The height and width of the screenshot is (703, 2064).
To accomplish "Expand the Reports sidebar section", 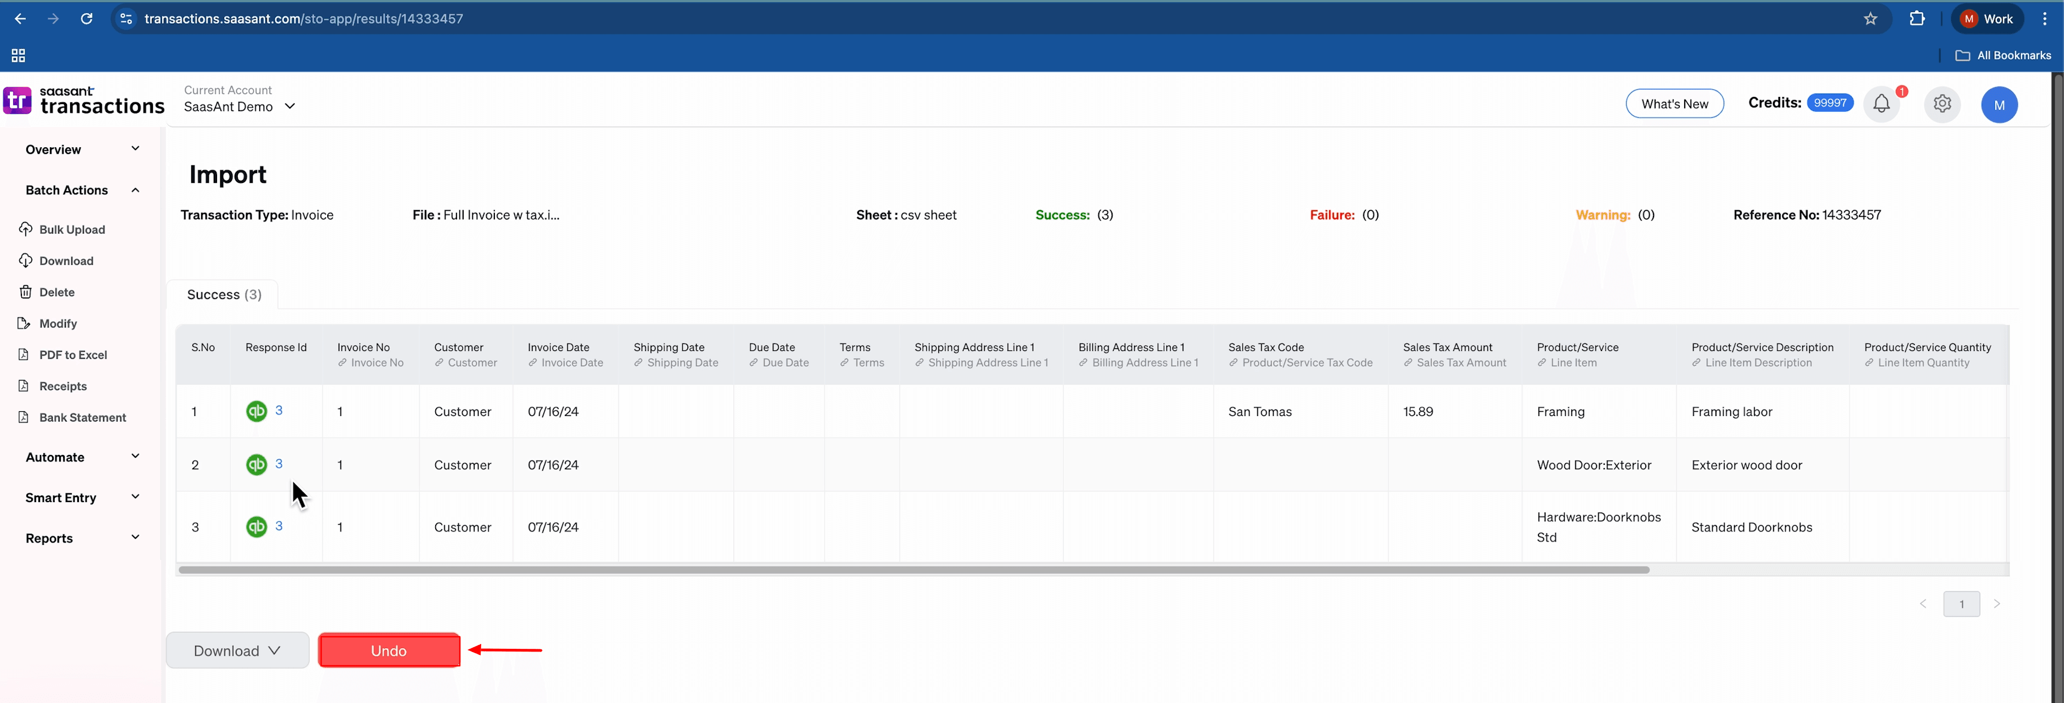I will (x=82, y=538).
